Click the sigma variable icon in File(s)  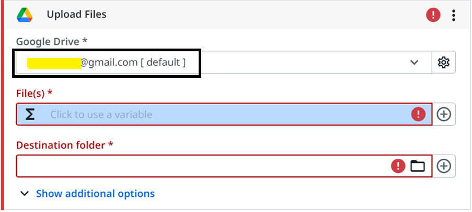click(x=30, y=114)
